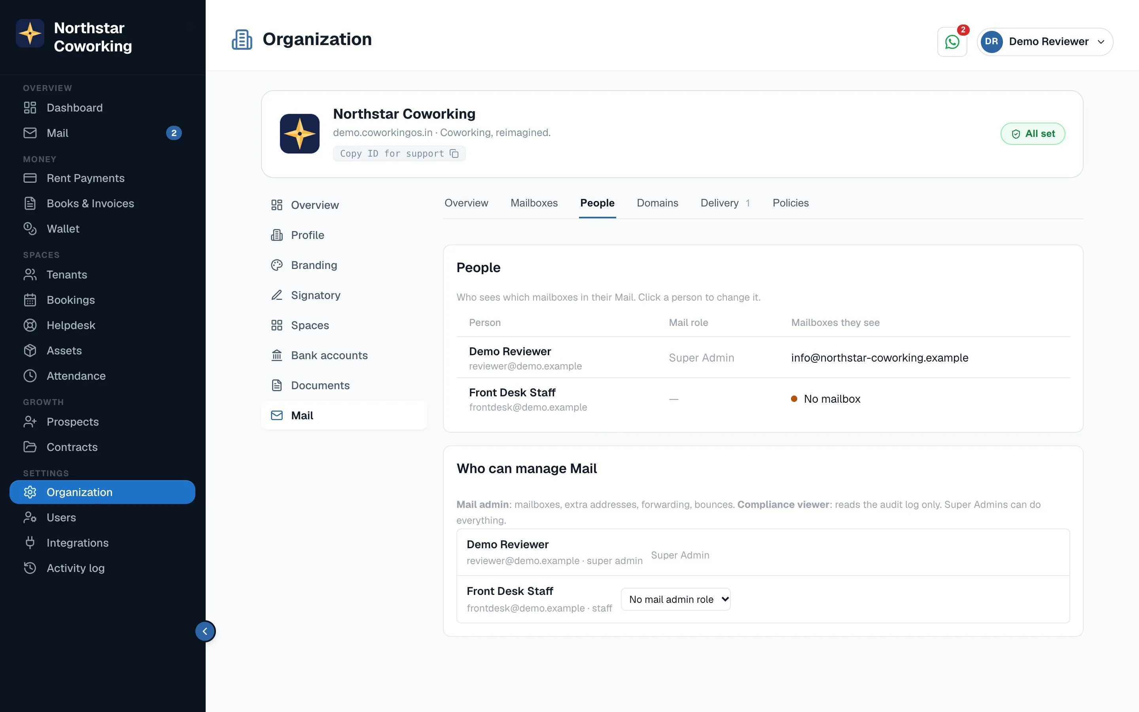This screenshot has height=712, width=1139.
Task: Open Assets box icon
Action: click(30, 351)
